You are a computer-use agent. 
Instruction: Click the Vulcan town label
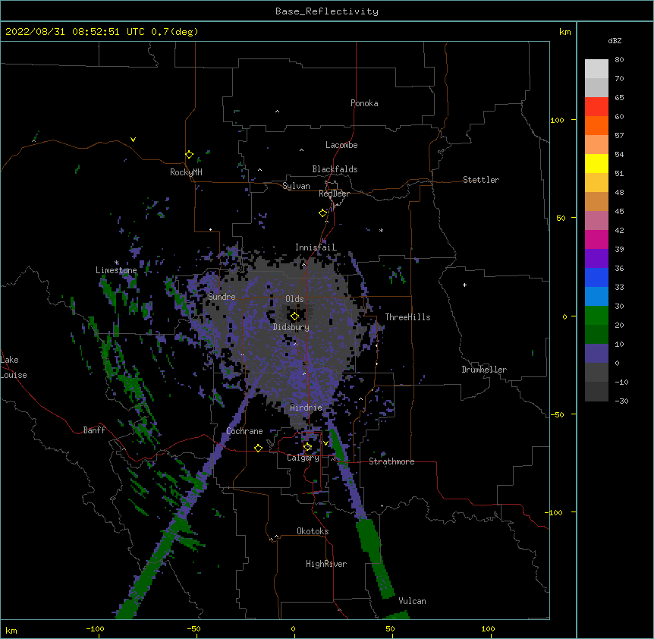412,601
